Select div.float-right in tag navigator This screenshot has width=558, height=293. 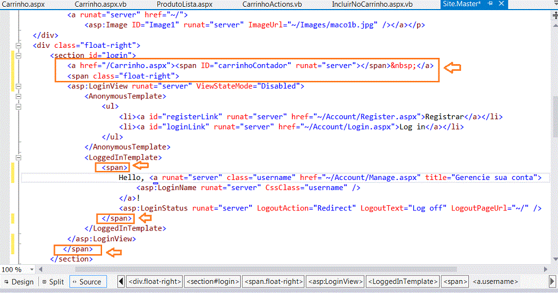pos(155,281)
